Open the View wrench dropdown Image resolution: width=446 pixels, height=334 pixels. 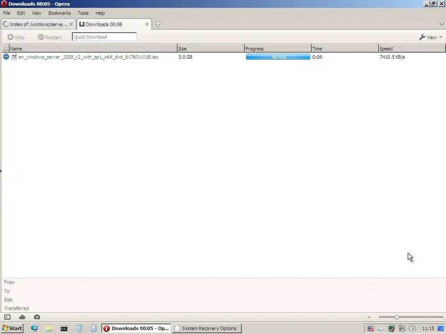(431, 37)
